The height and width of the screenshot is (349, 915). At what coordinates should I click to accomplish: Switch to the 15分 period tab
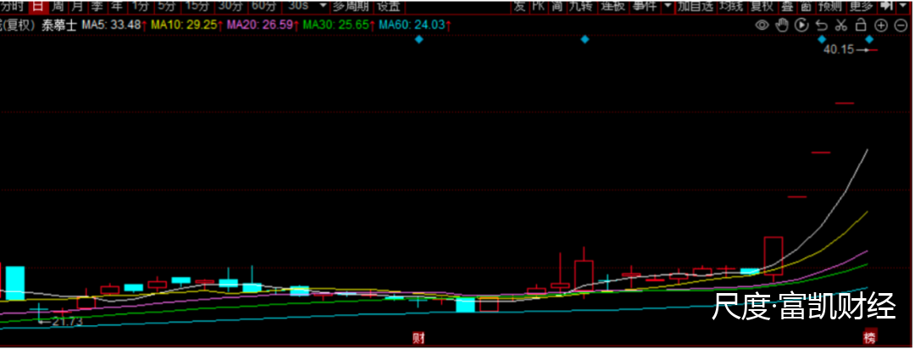(x=197, y=6)
